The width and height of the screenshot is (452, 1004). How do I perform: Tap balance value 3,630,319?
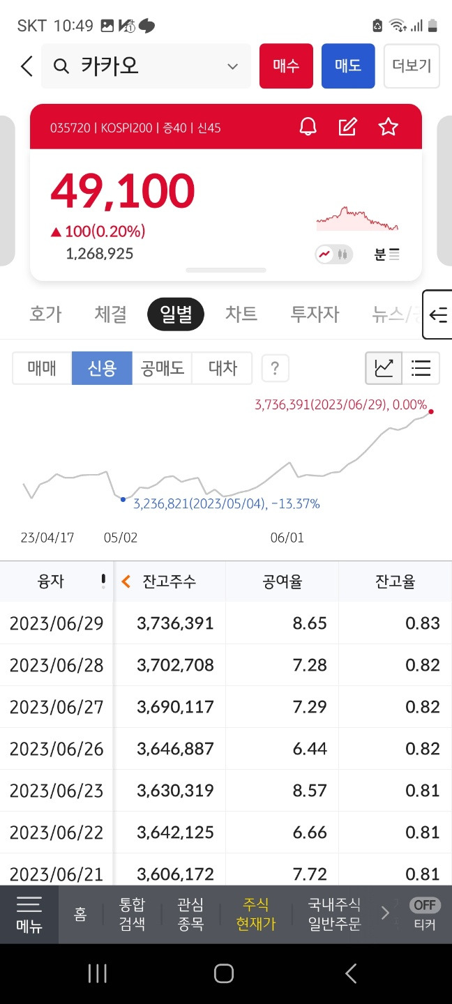(x=176, y=791)
